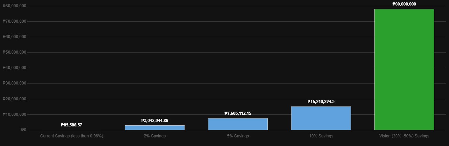449x146 pixels.
Task: Click the ₱50,000,000 y-axis tick label
Action: (14, 52)
